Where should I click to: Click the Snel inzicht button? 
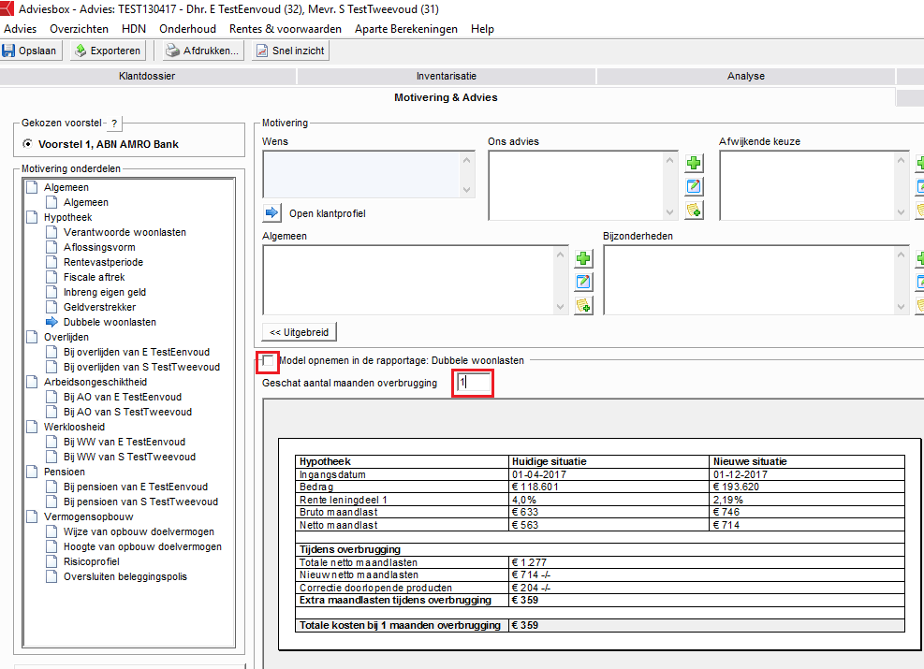pos(290,51)
